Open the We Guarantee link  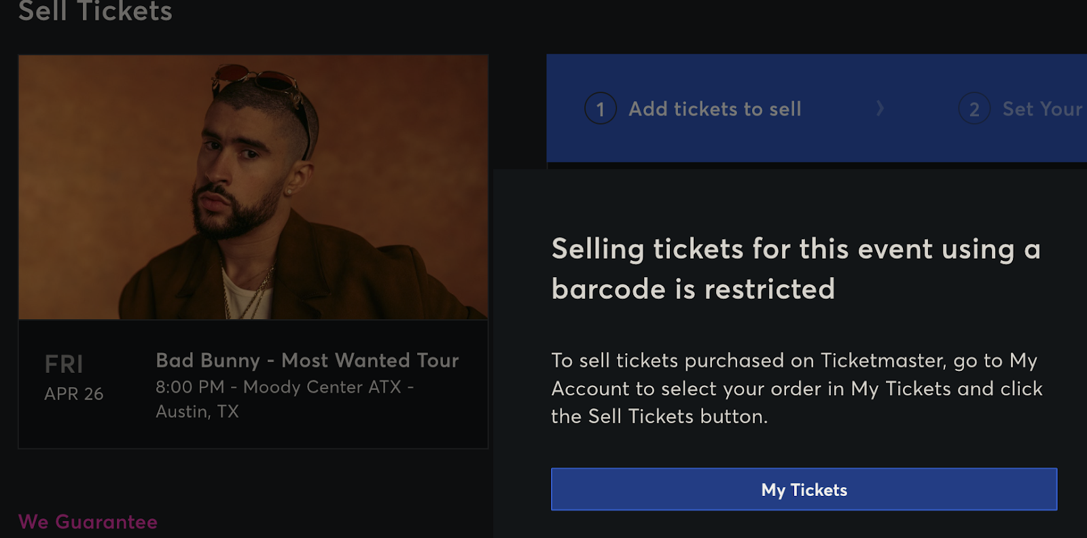(87, 522)
